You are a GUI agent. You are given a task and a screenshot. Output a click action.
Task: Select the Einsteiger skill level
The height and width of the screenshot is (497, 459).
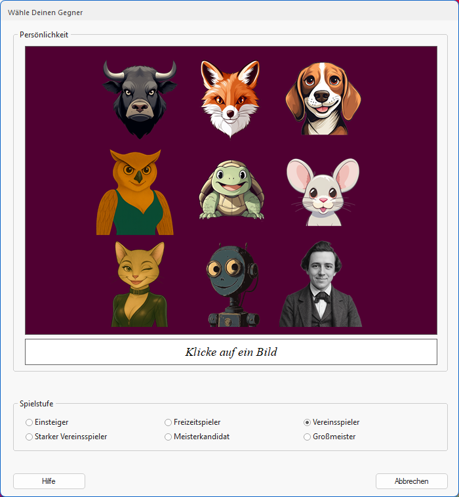(x=29, y=422)
